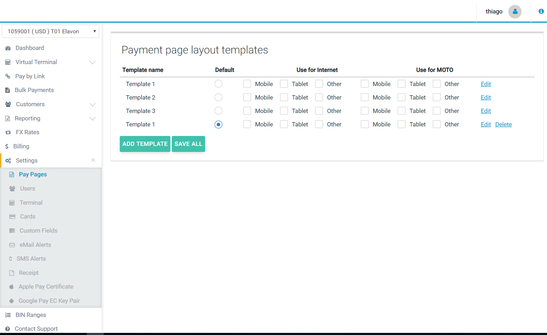Click the FX Rates exchange icon
Screen dimensions: 547x335
(8, 132)
